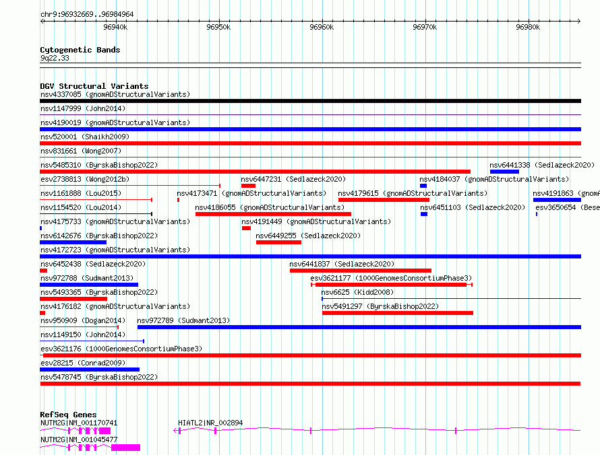This screenshot has width=600, height=455.
Task: Select nsv4191449 gnomAD variant label
Action: pos(316,221)
